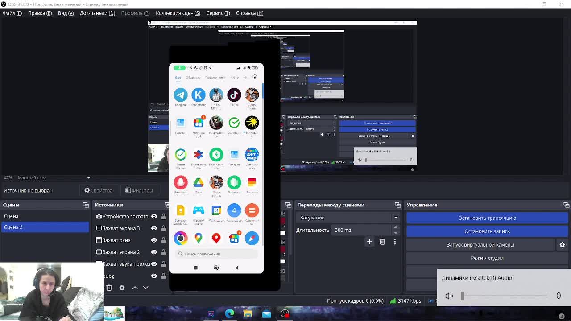Image resolution: width=571 pixels, height=321 pixels.
Task: Click Chrome icon in phone preview
Action: click(181, 238)
